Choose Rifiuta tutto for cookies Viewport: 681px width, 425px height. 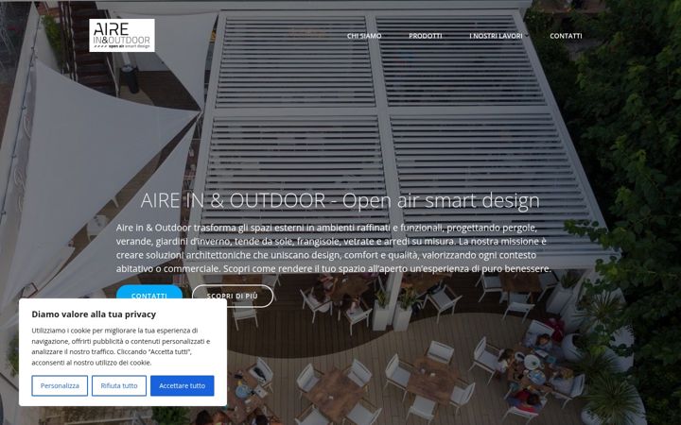119,385
